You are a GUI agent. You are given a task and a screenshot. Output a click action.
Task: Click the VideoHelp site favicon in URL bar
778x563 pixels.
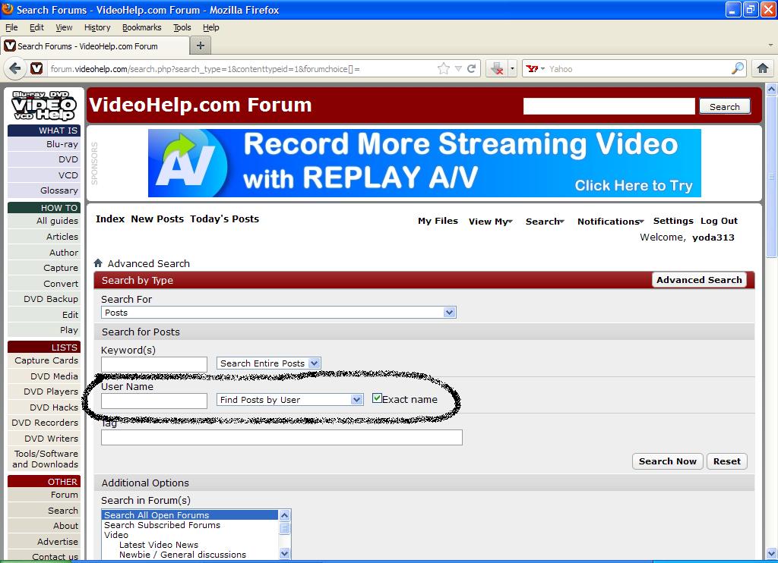click(36, 68)
